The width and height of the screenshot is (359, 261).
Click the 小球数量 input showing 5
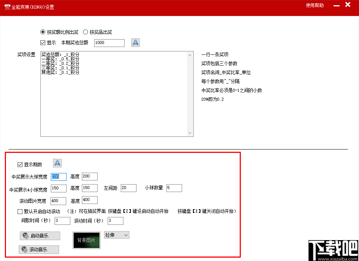(x=174, y=188)
